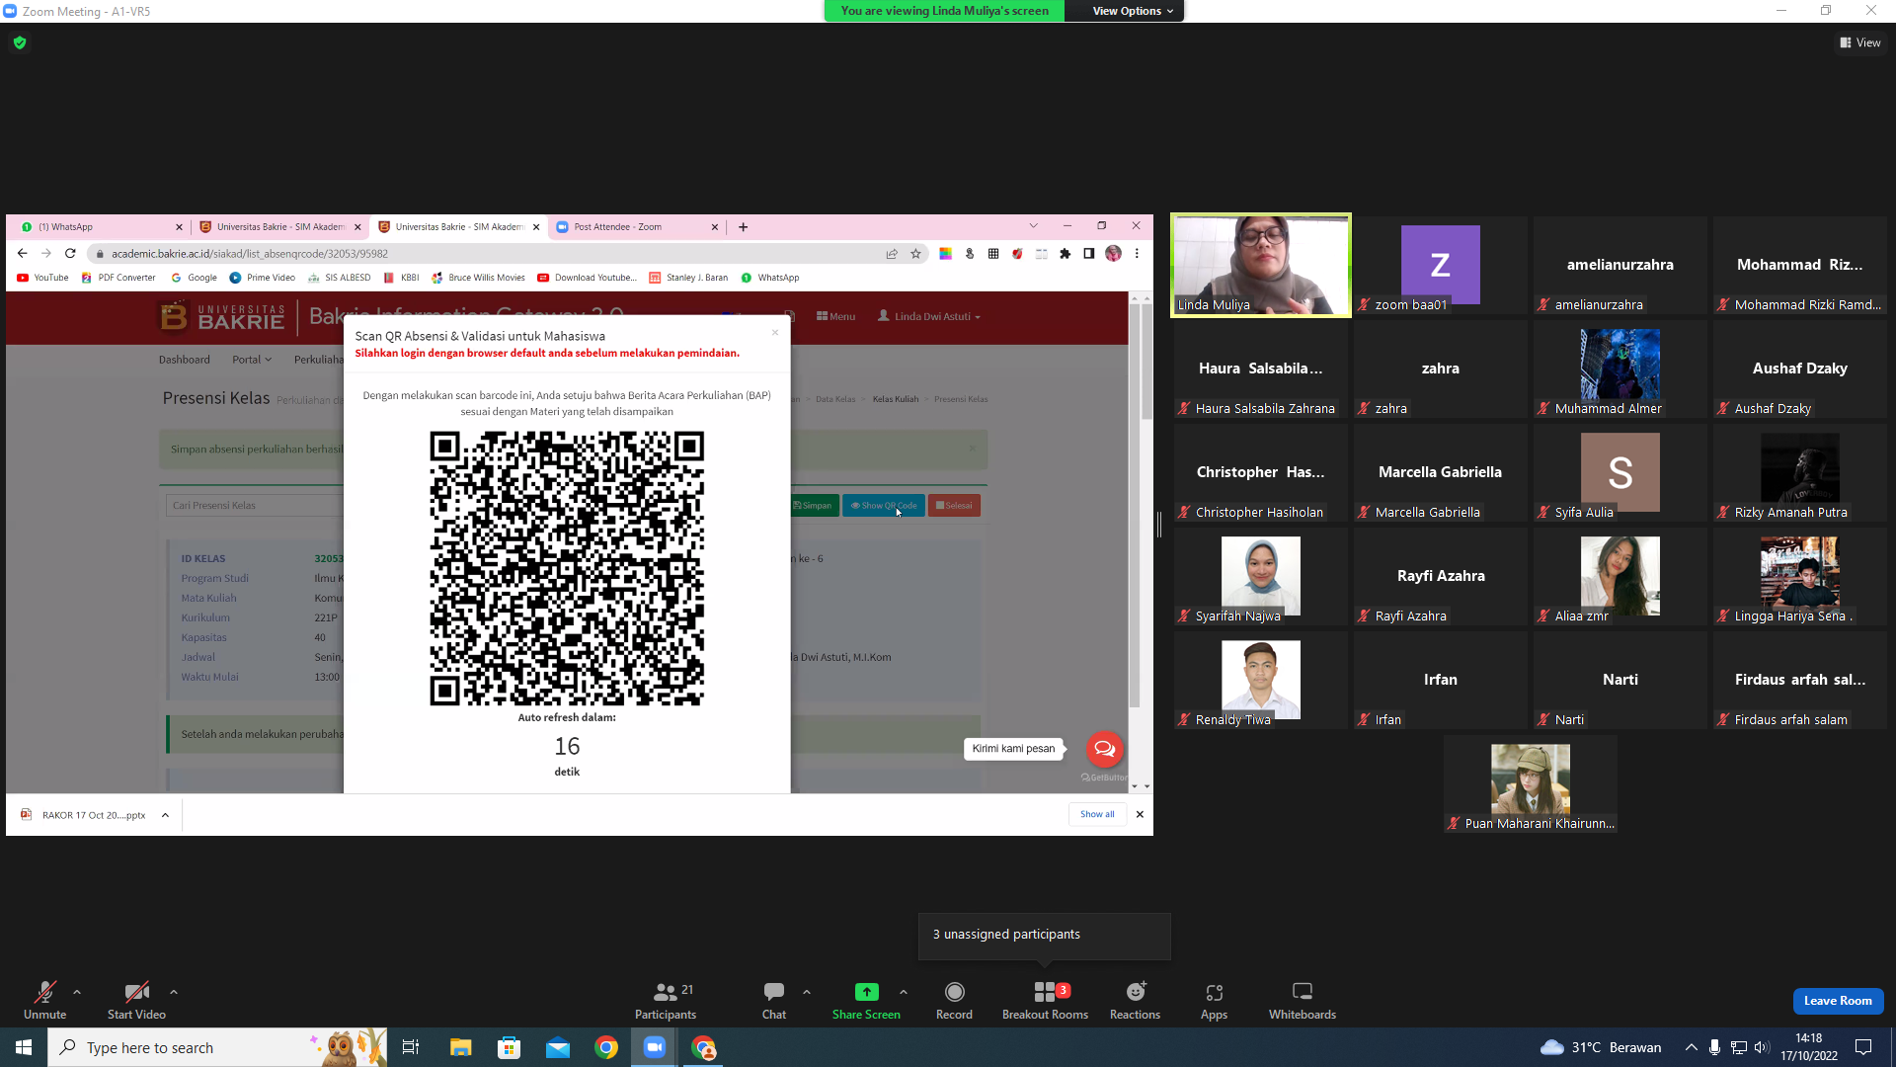Viewport: 1896px width, 1067px height.
Task: Start recording with Record button
Action: pos(954,1000)
